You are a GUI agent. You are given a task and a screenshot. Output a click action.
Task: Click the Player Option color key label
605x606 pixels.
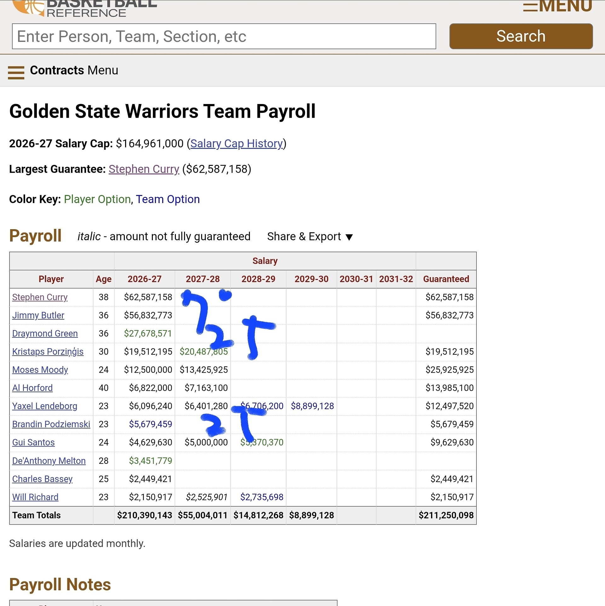point(97,199)
